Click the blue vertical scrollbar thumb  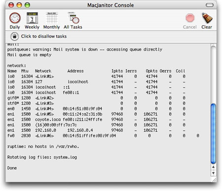click(x=214, y=134)
